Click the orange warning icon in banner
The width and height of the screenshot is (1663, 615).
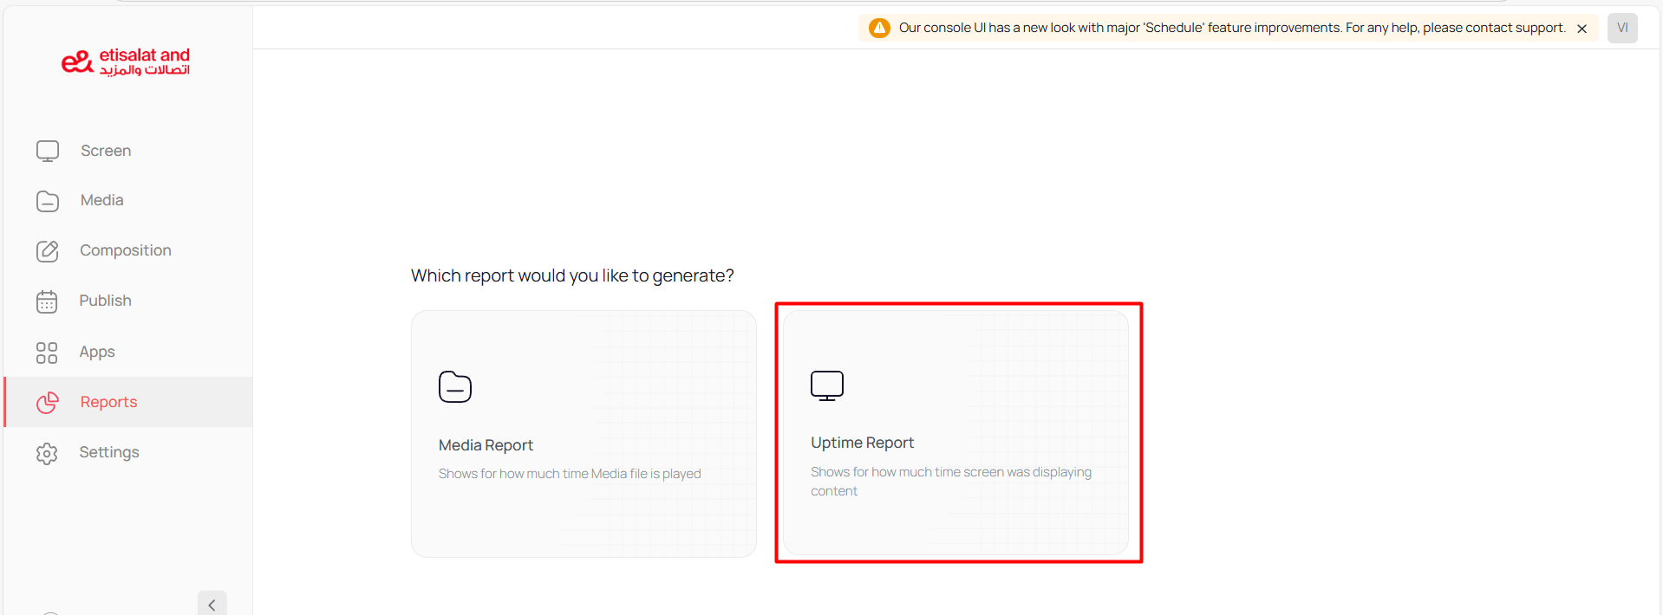(879, 28)
